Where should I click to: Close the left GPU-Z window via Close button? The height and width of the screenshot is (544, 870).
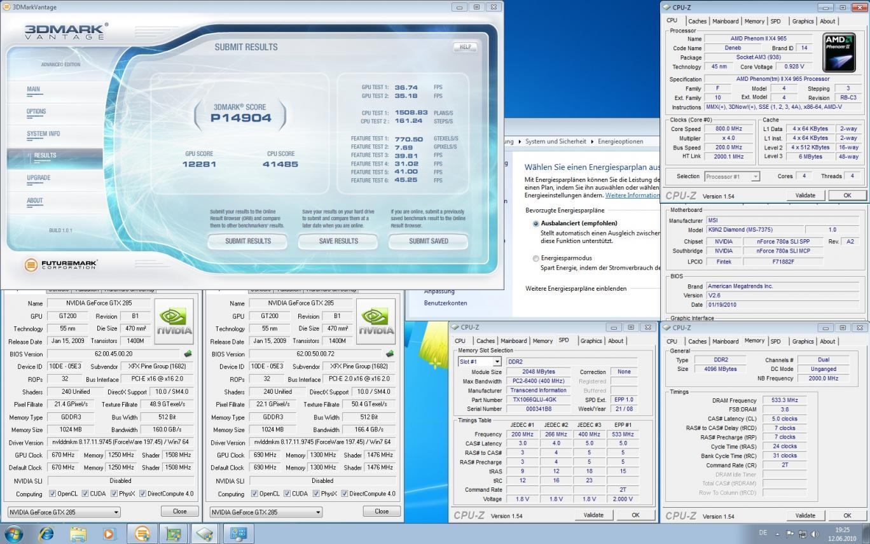(180, 511)
